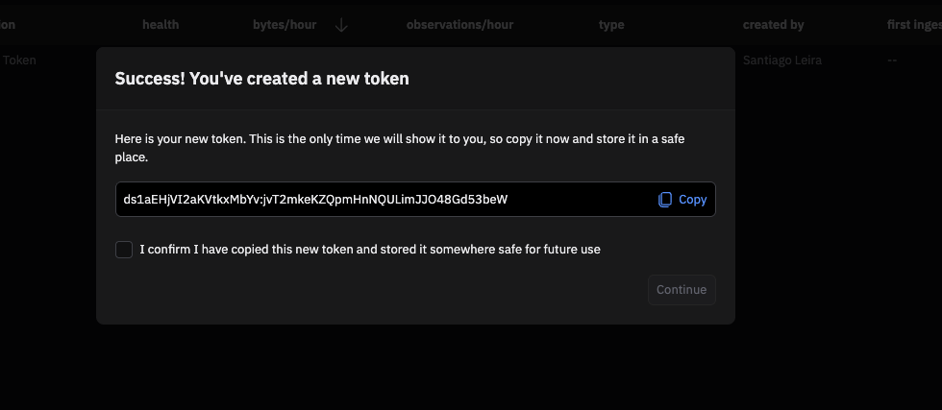Click the cut-off leftmost column header

click(x=8, y=25)
